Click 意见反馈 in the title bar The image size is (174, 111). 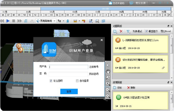139,3
